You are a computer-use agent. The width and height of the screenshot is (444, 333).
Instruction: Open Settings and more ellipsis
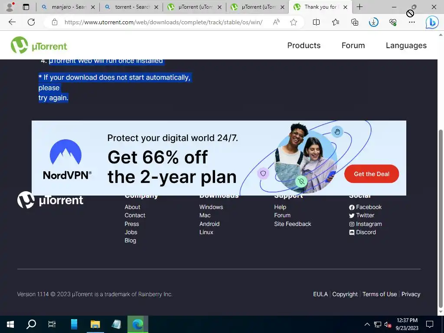pos(412,22)
